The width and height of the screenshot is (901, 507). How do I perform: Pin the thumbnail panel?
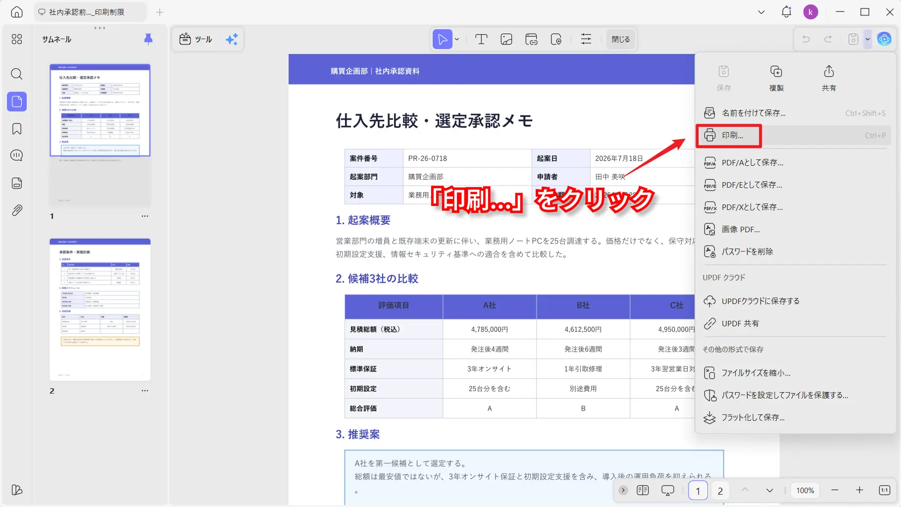[x=148, y=39]
